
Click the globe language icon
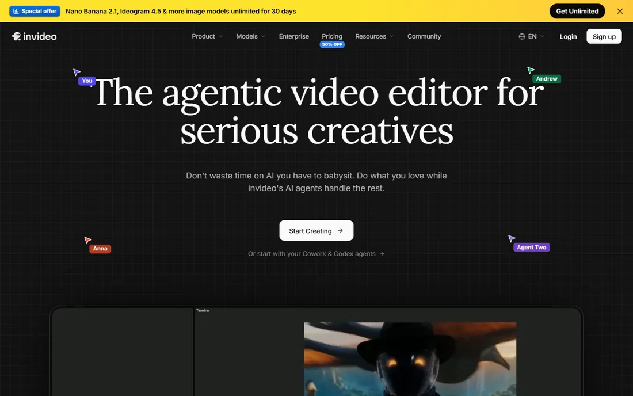[522, 36]
